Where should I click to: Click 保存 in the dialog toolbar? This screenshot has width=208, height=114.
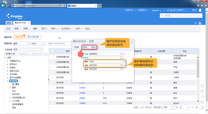[85, 47]
